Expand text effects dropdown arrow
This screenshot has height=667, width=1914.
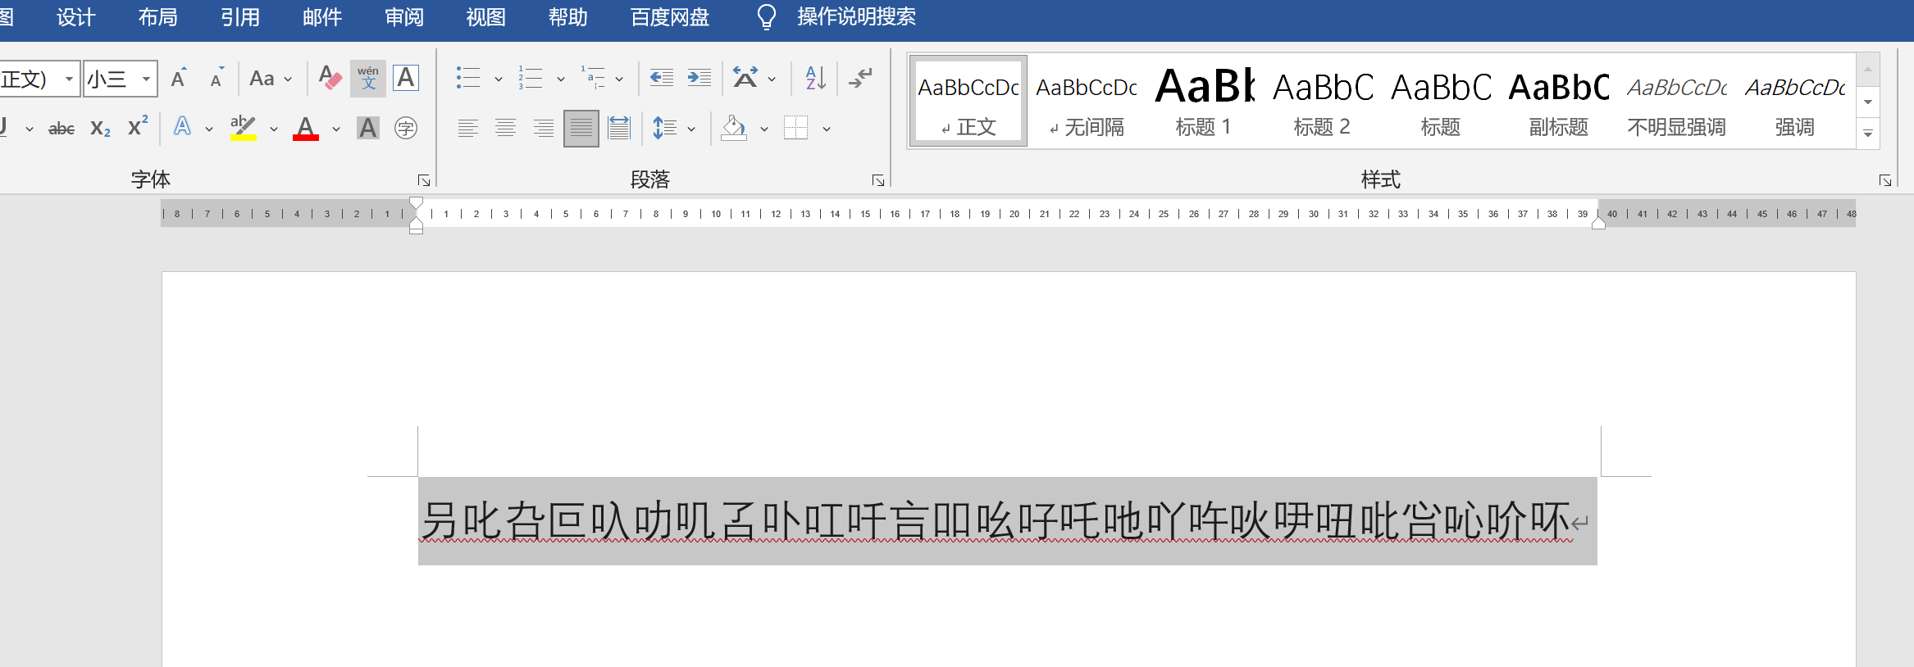(209, 129)
